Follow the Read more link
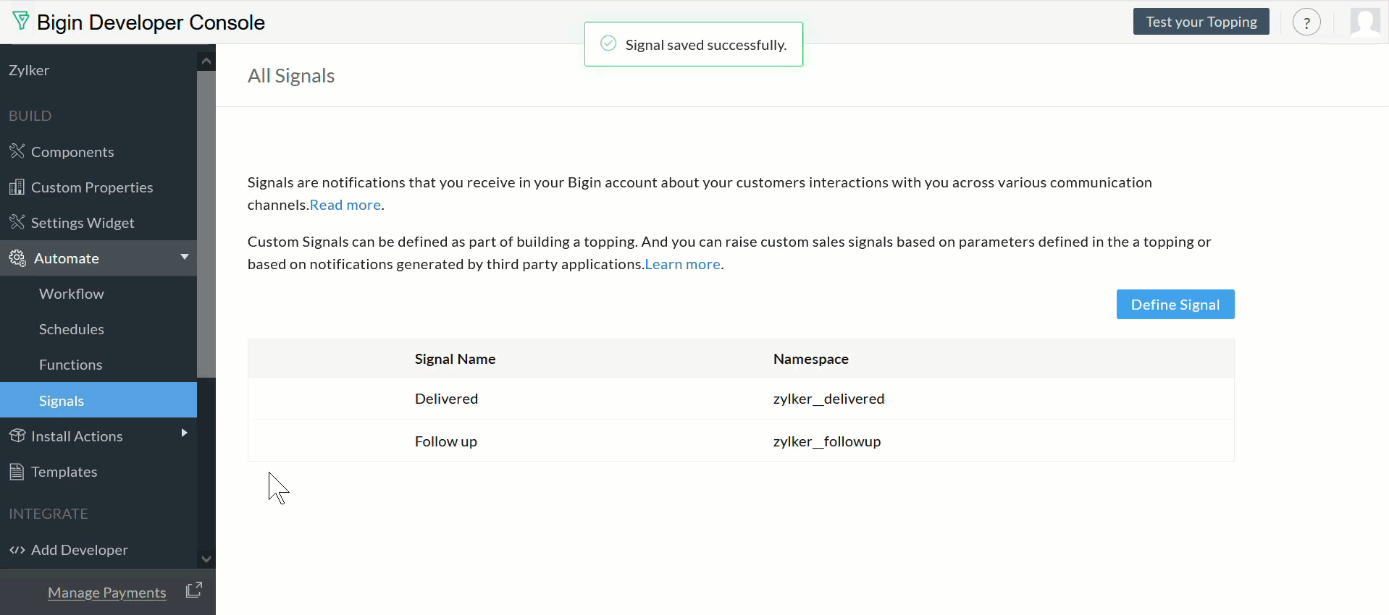This screenshot has width=1389, height=615. click(345, 205)
